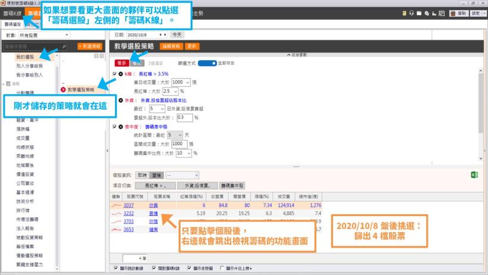Viewport: 488px width, 275px height.
Task: Select 別人分享給我 in the left list
Action: (x=29, y=66)
